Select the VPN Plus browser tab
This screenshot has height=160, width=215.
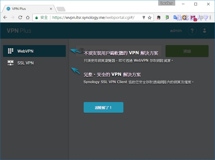29,9
